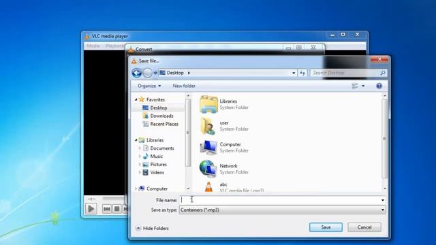Screen dimensions: 436x245
Task: Open Recent Places in navigation pane
Action: tap(164, 124)
